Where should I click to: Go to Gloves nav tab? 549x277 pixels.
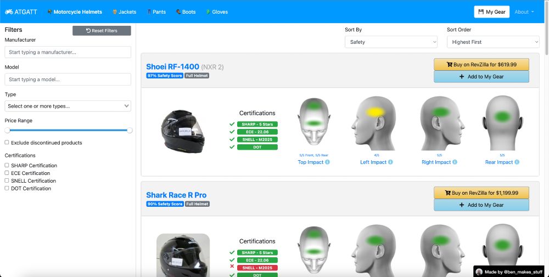217,12
